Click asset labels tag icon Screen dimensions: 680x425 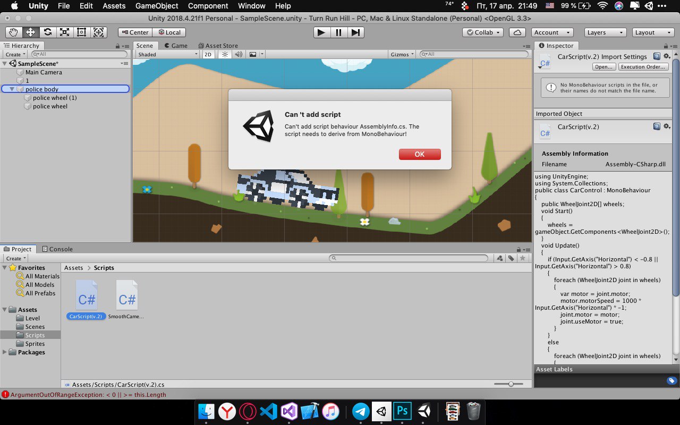(x=671, y=380)
